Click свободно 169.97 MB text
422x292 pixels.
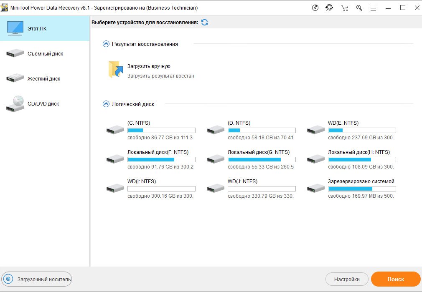(x=361, y=196)
